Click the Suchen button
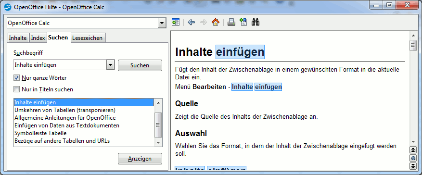 (140, 65)
